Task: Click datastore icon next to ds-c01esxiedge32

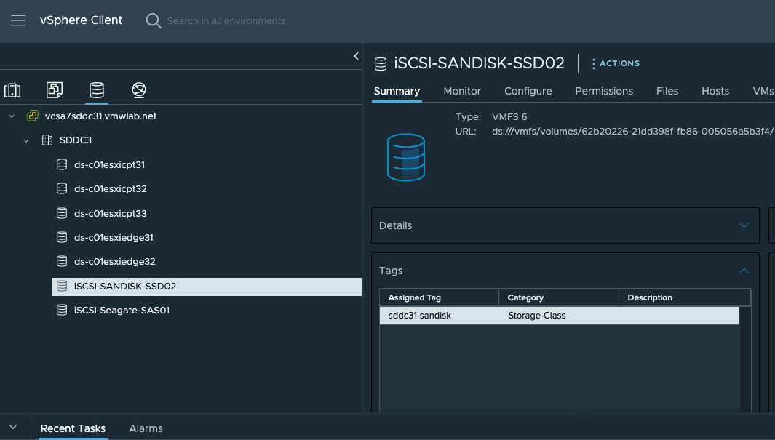Action: pyautogui.click(x=62, y=262)
